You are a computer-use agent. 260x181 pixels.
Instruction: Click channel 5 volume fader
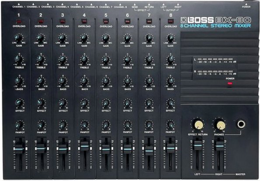click(106, 149)
